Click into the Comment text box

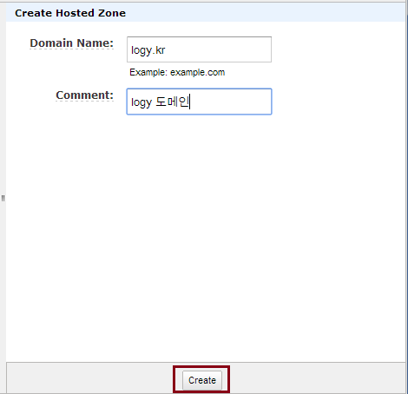[199, 102]
